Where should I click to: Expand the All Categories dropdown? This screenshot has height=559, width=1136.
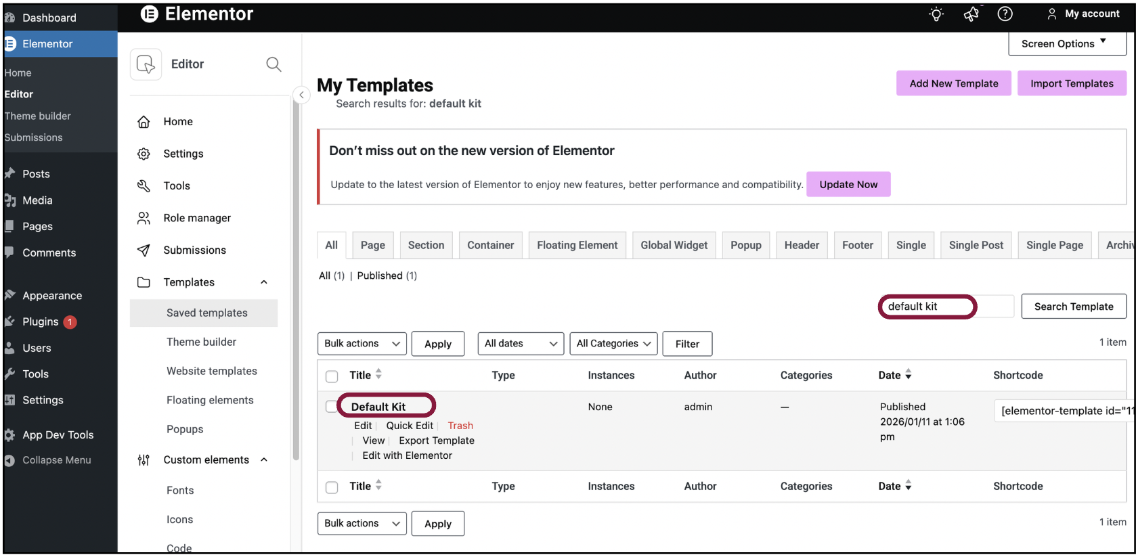coord(613,344)
